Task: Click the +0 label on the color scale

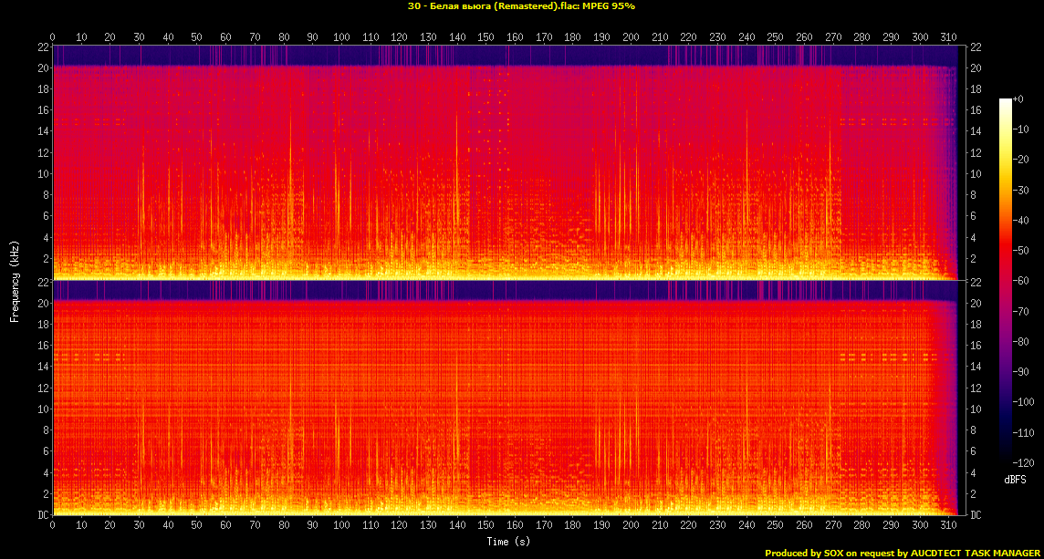Action: click(1018, 98)
